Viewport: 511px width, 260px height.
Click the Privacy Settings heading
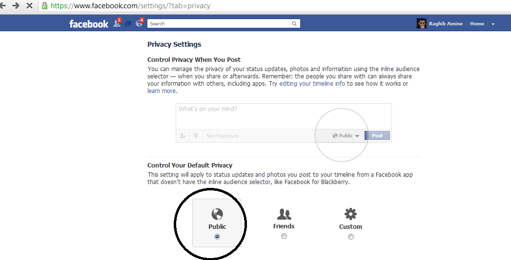(x=174, y=44)
